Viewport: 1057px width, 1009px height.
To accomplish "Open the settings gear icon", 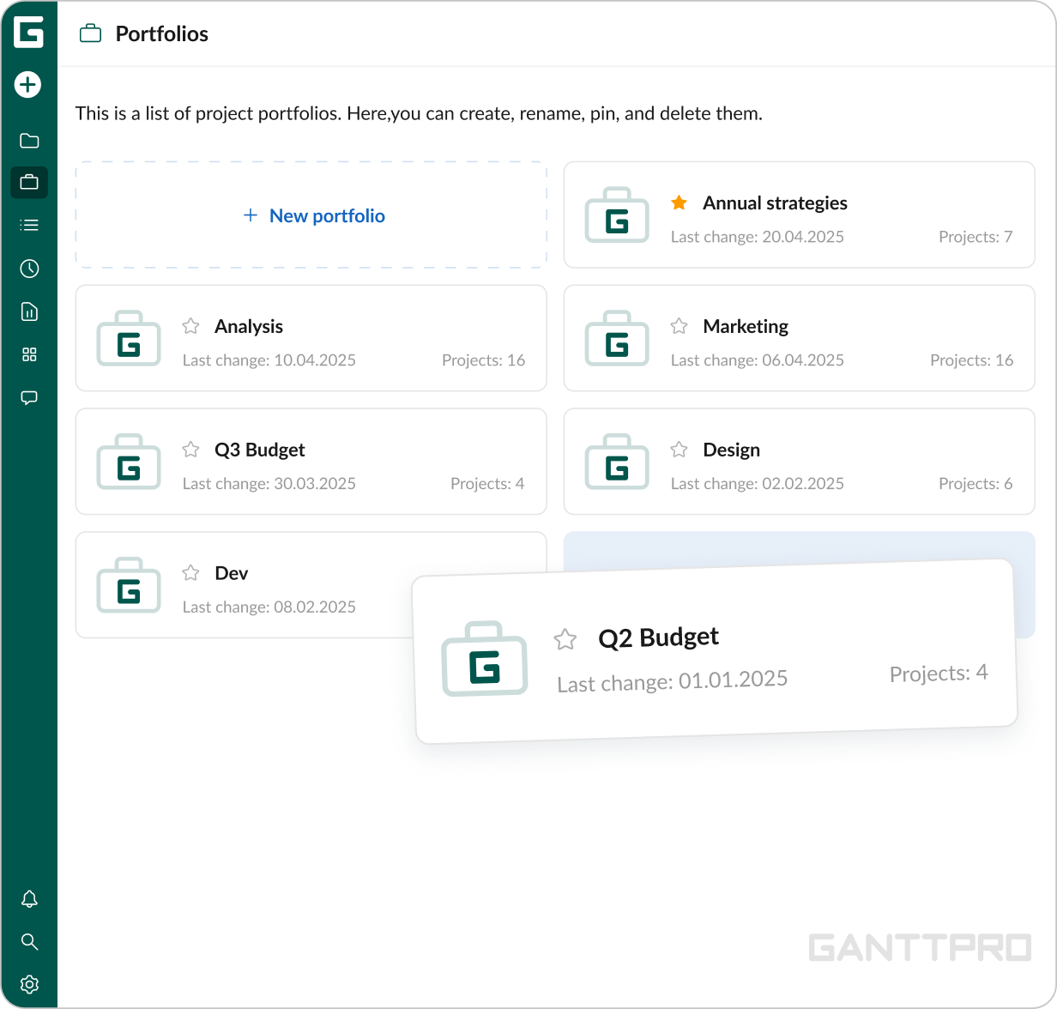I will (29, 984).
